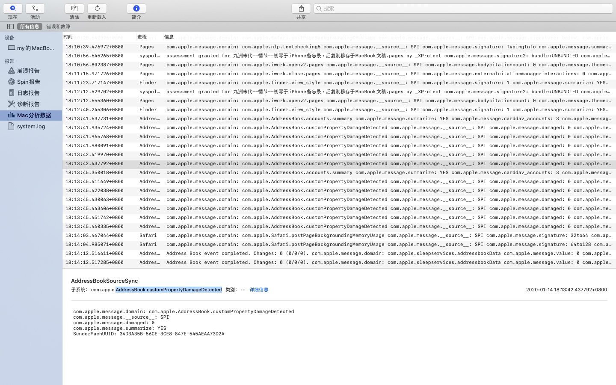616x385 pixels.
Task: Select Safari row at 18:14:04.985071+0800
Action: coord(339,244)
